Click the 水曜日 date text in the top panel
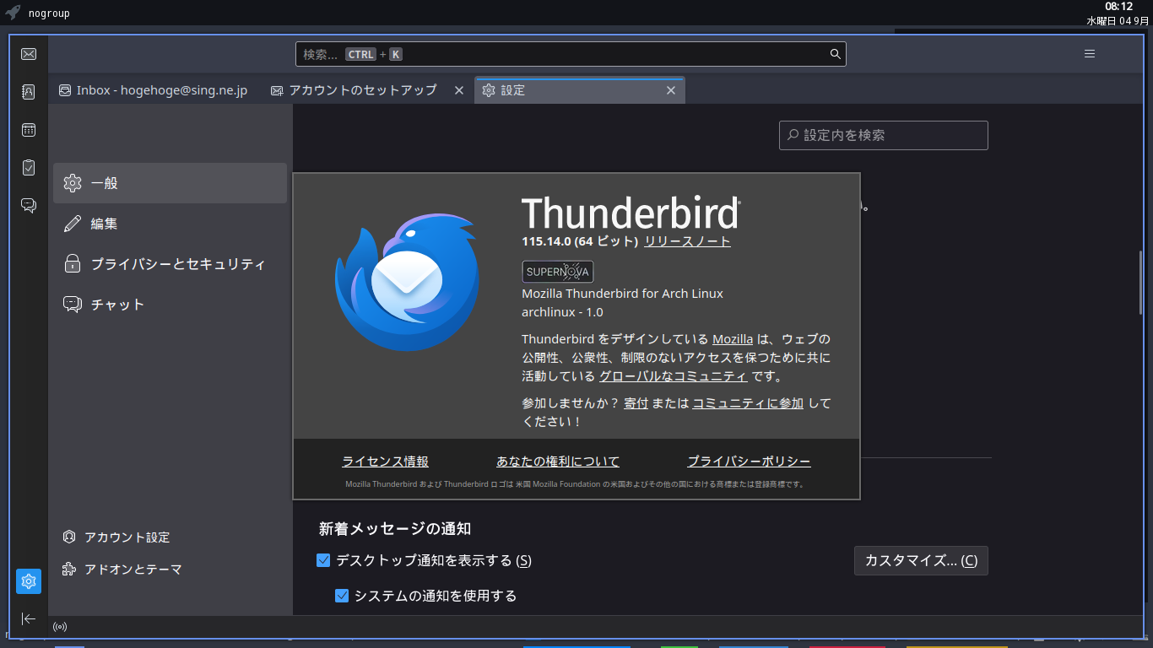 tap(1118, 21)
